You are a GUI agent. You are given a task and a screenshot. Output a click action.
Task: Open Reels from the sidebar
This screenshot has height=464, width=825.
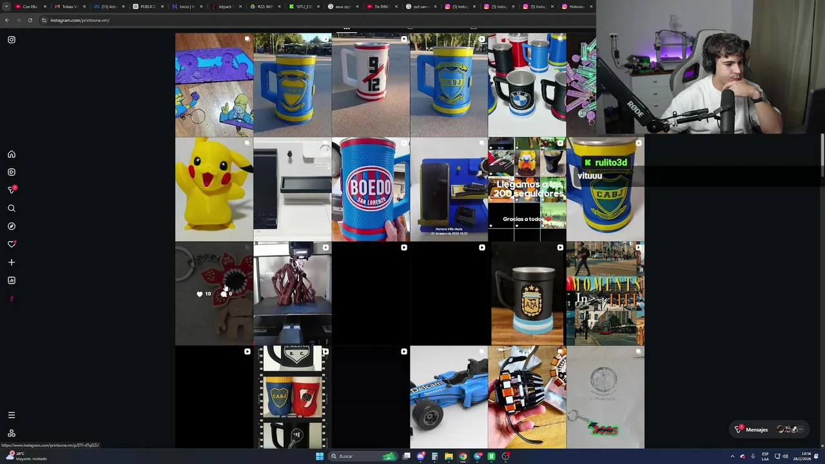12,172
